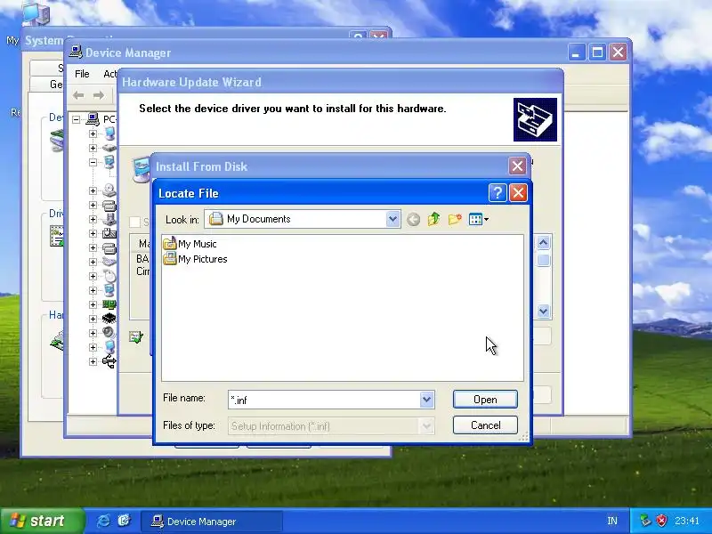712x534 pixels.
Task: Minimize the Device Manager window
Action: 576,53
